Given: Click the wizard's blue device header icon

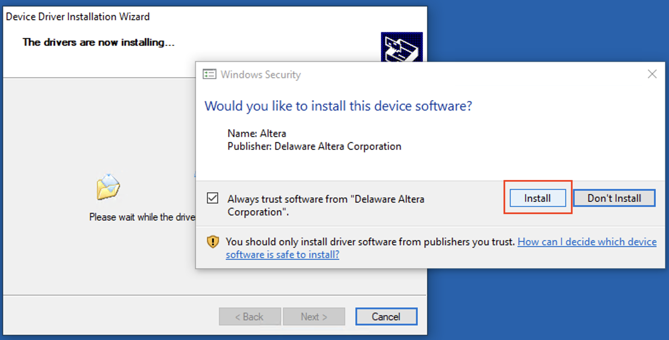Looking at the screenshot, I should tap(401, 47).
